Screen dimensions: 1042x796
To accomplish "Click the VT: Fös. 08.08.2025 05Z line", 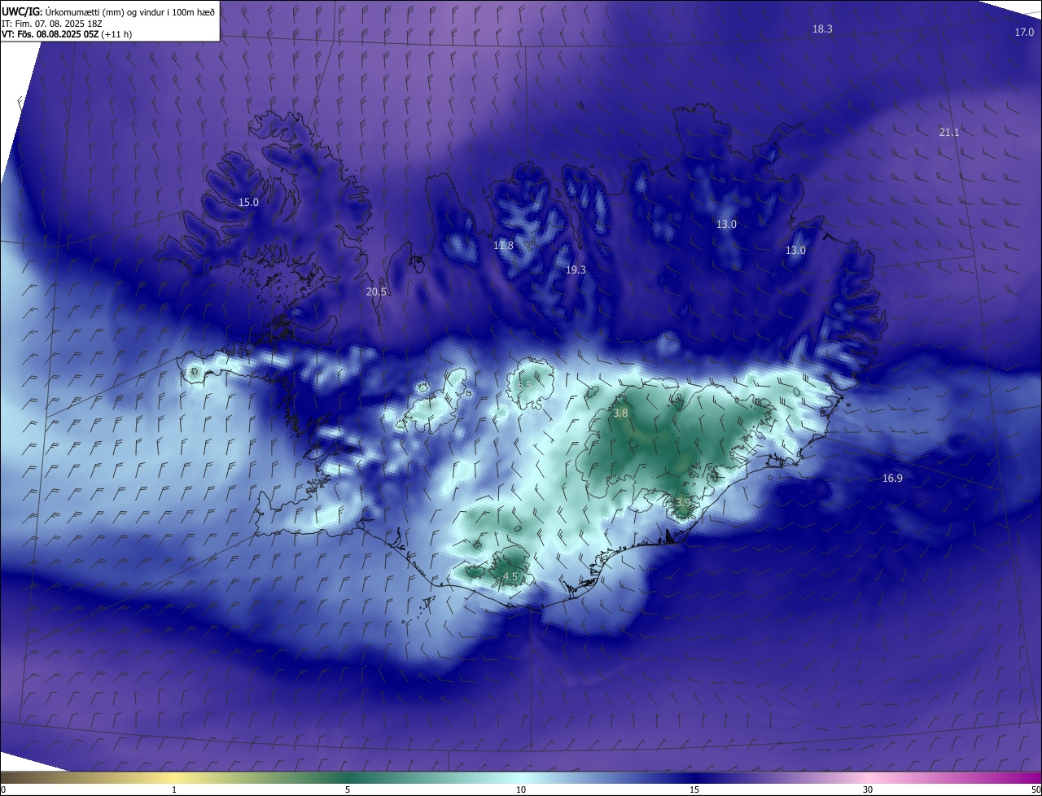I will pos(67,34).
